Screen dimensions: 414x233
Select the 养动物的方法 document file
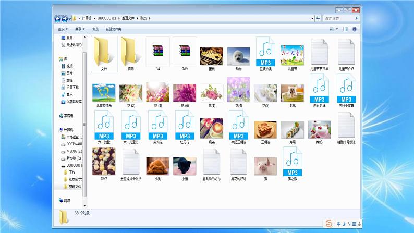click(212, 164)
